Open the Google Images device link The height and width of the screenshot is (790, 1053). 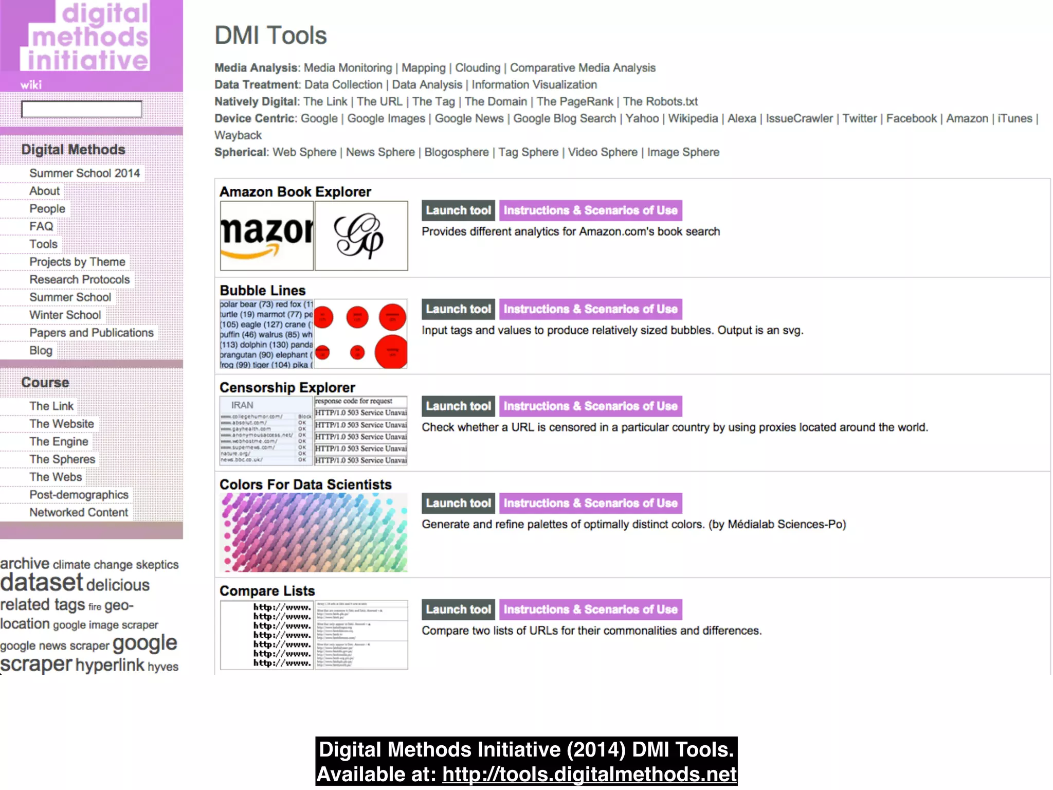[386, 119]
